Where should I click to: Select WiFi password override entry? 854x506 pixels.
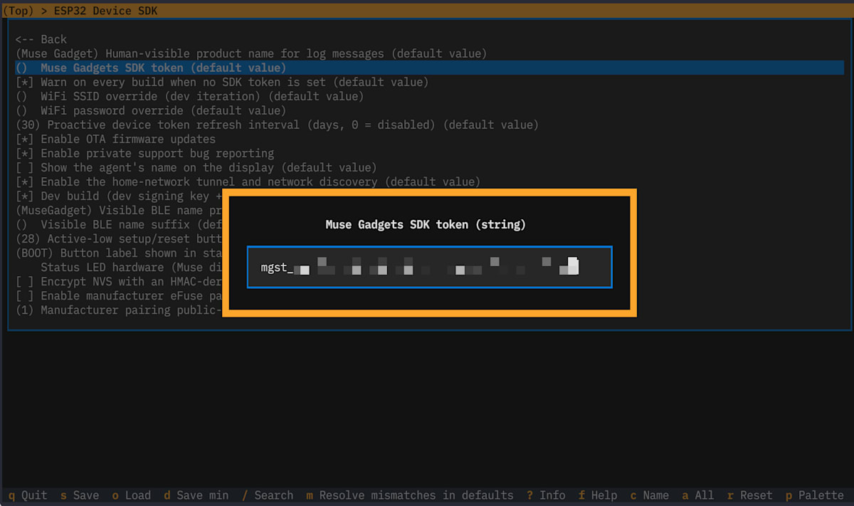(x=150, y=110)
